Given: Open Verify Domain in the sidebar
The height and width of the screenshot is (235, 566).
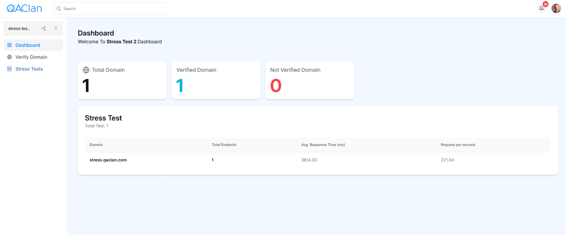Looking at the screenshot, I should click(33, 57).
